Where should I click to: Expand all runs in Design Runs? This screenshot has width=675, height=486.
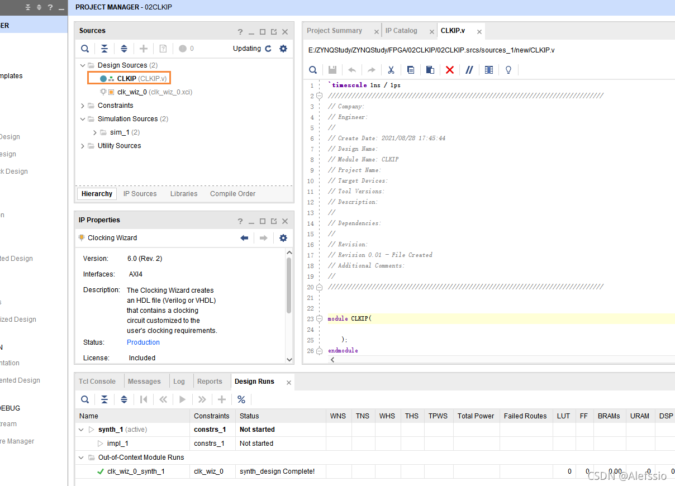[x=124, y=399]
